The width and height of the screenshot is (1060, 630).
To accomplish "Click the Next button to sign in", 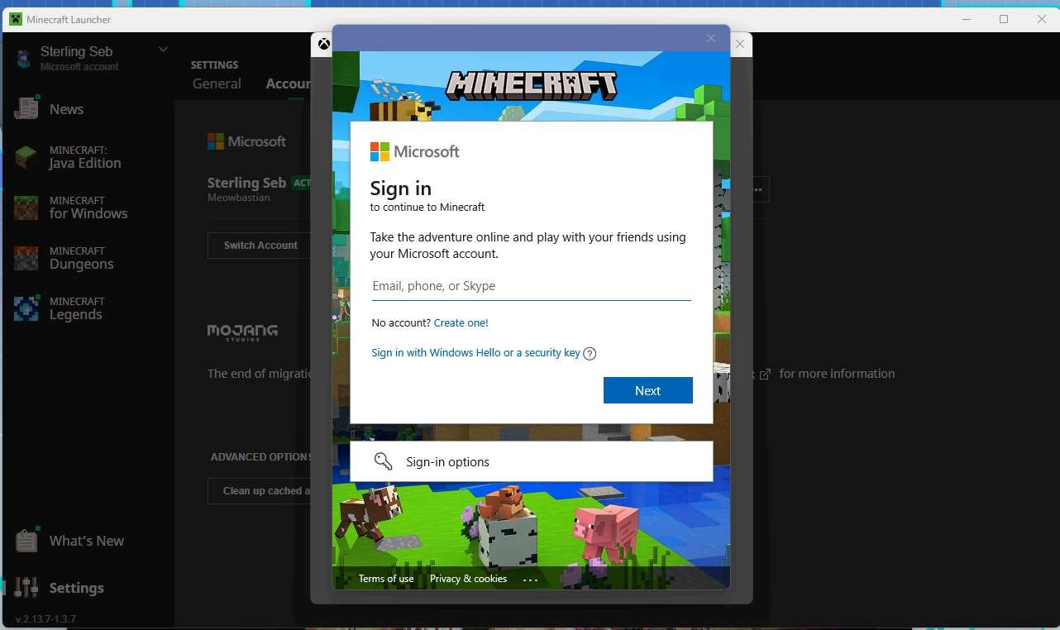I will point(647,390).
